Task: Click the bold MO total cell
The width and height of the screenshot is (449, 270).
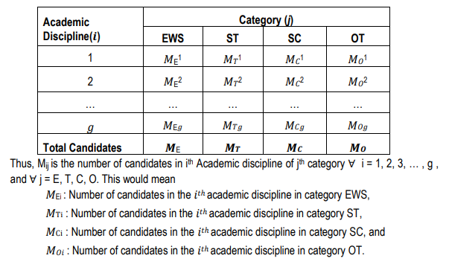Action: 358,144
